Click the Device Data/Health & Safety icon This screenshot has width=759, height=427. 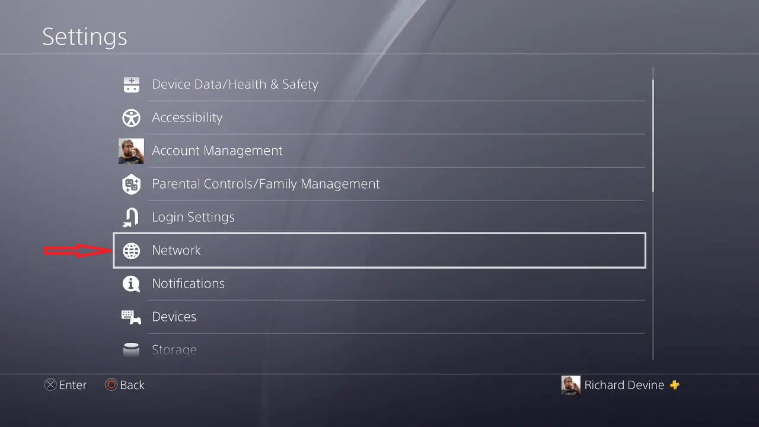tap(131, 84)
